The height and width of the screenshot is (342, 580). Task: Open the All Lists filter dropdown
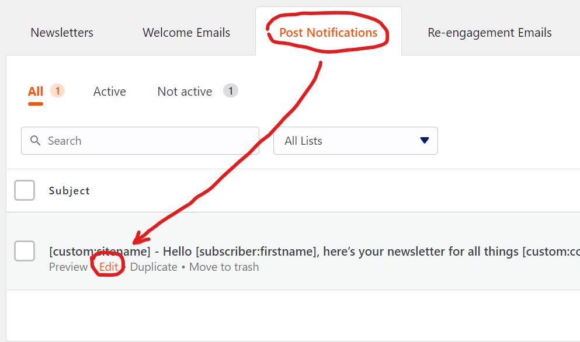356,141
